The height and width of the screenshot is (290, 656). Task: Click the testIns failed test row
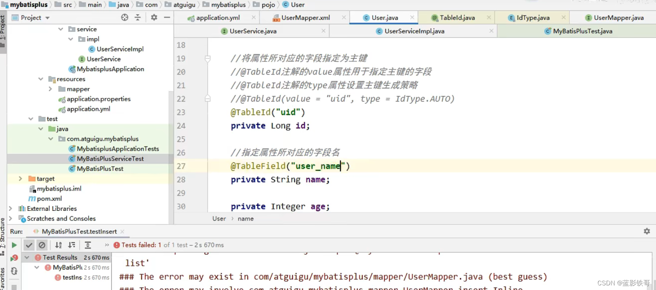click(x=82, y=277)
